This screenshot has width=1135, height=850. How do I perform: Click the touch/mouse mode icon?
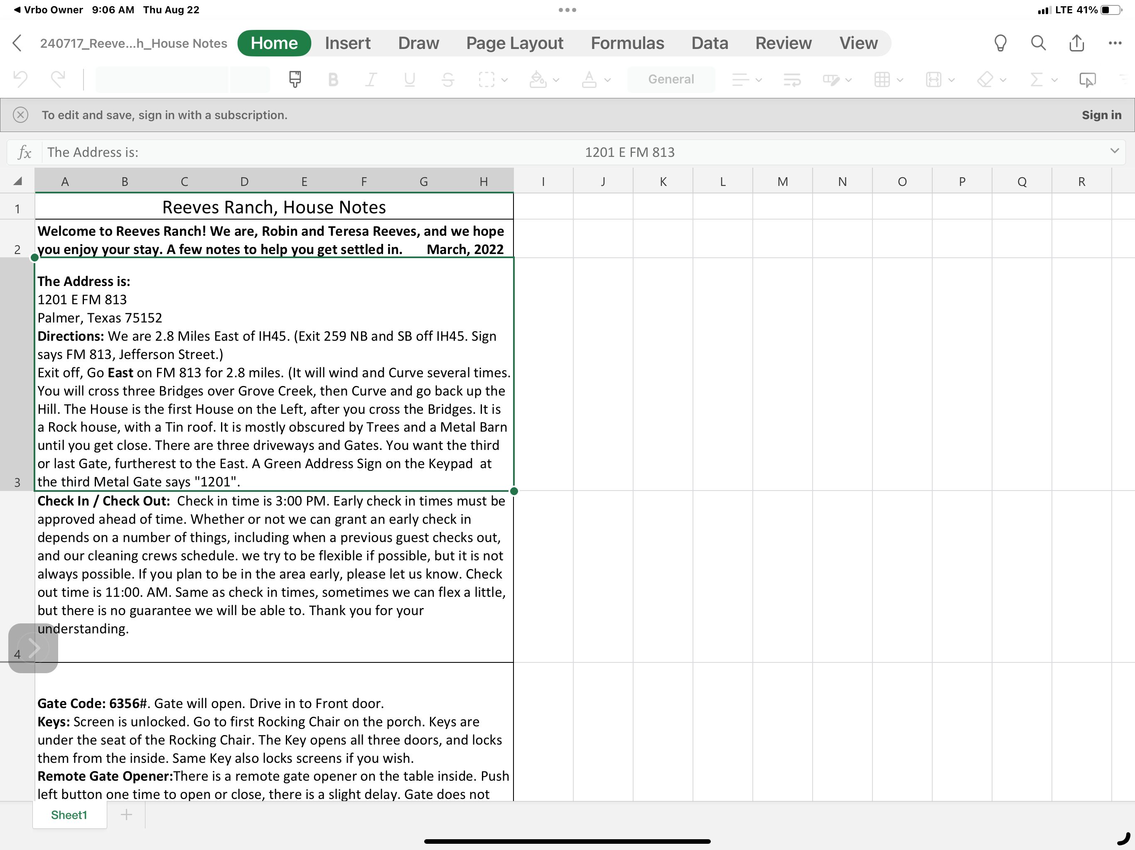point(1087,79)
